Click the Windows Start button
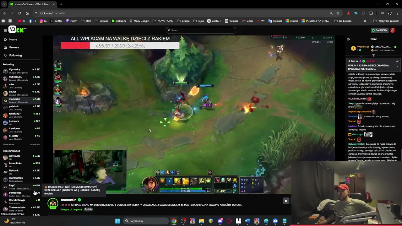402x226 pixels. pos(117,221)
